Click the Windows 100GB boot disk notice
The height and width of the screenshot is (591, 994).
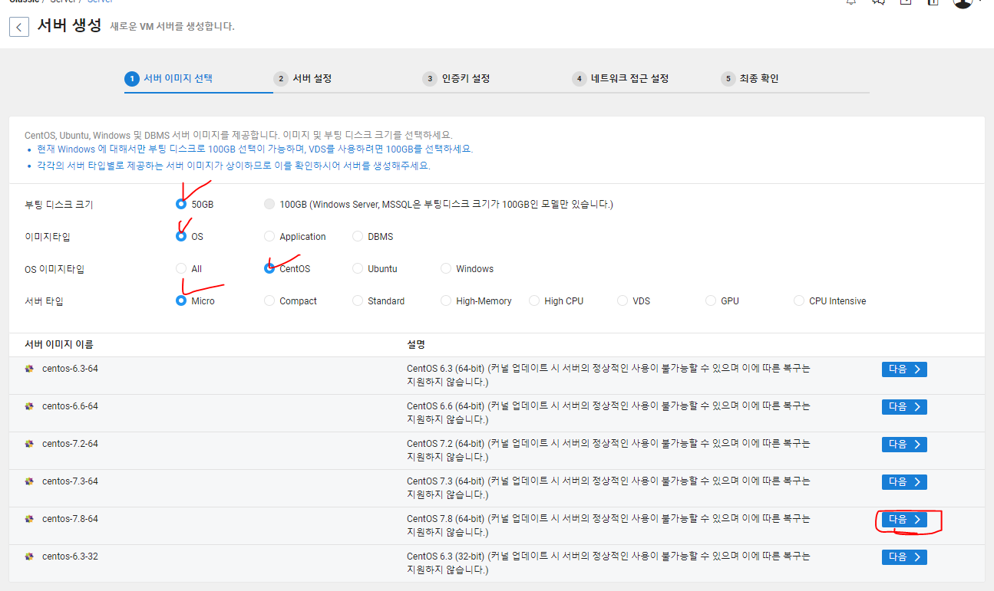(x=255, y=149)
